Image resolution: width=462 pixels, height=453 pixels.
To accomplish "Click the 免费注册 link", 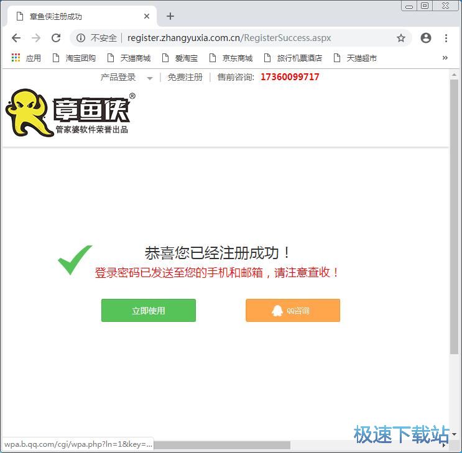I will click(185, 77).
